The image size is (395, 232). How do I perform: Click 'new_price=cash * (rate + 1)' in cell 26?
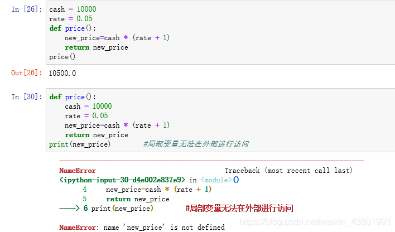click(117, 38)
